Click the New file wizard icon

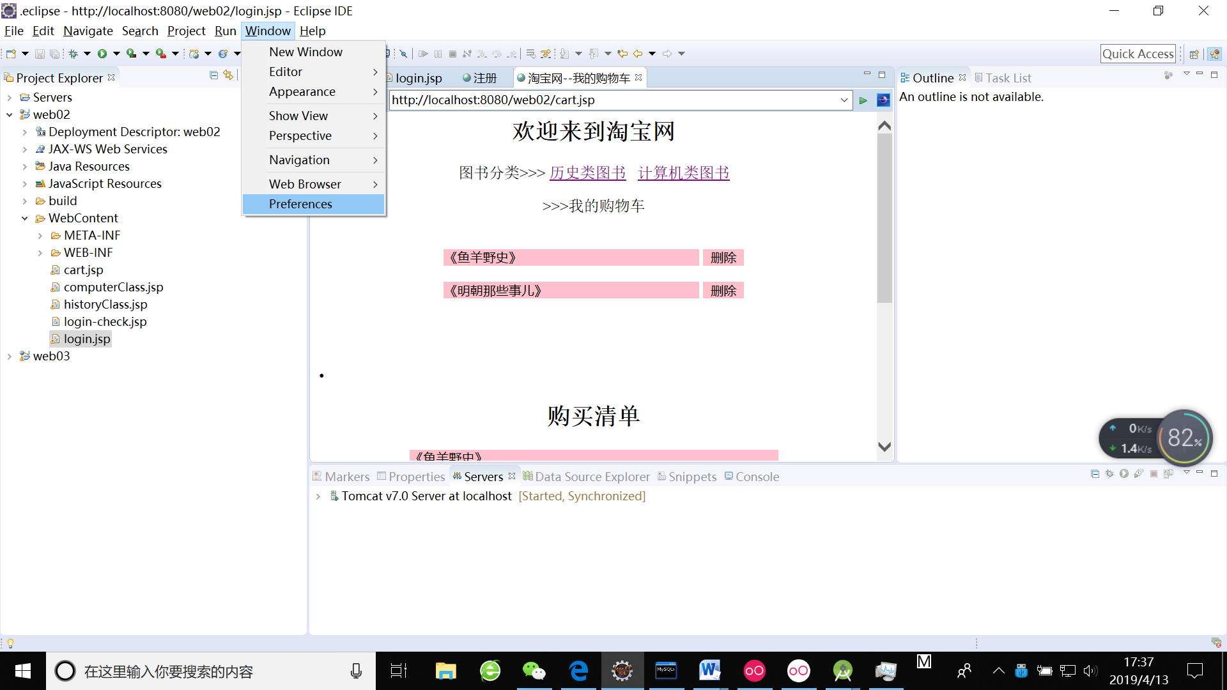pos(11,54)
